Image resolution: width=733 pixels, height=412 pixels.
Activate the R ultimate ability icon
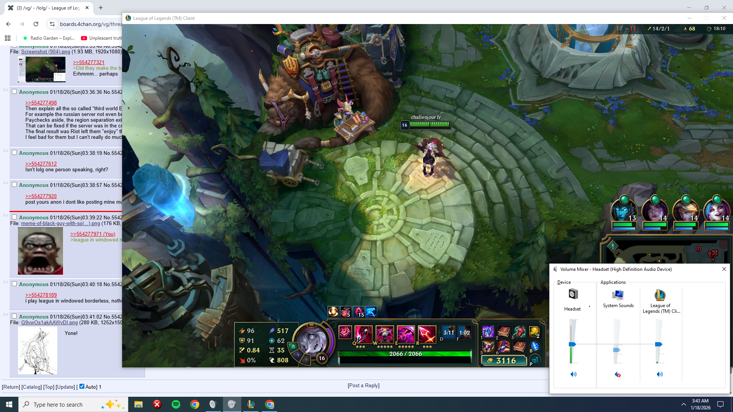tap(426, 333)
